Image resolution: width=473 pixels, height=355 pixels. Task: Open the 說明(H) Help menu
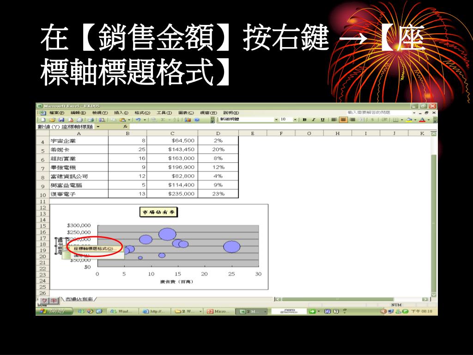[231, 113]
